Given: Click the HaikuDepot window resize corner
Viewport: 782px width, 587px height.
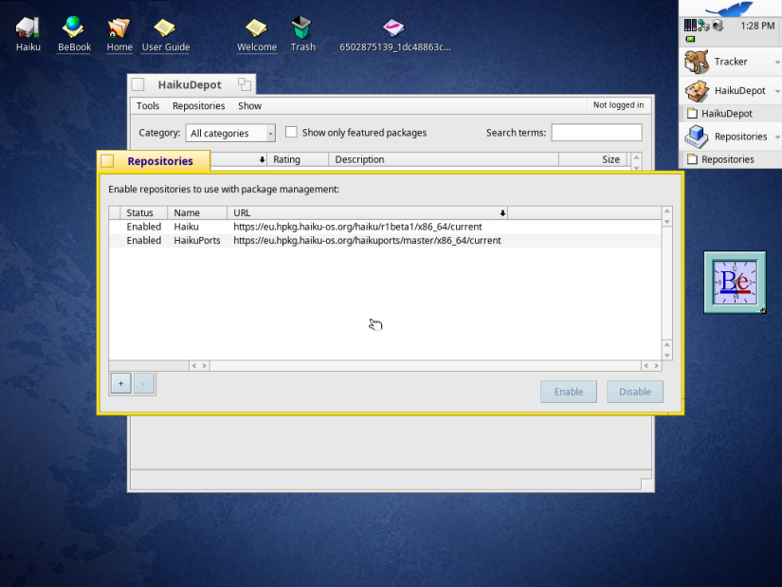Looking at the screenshot, I should 646,485.
